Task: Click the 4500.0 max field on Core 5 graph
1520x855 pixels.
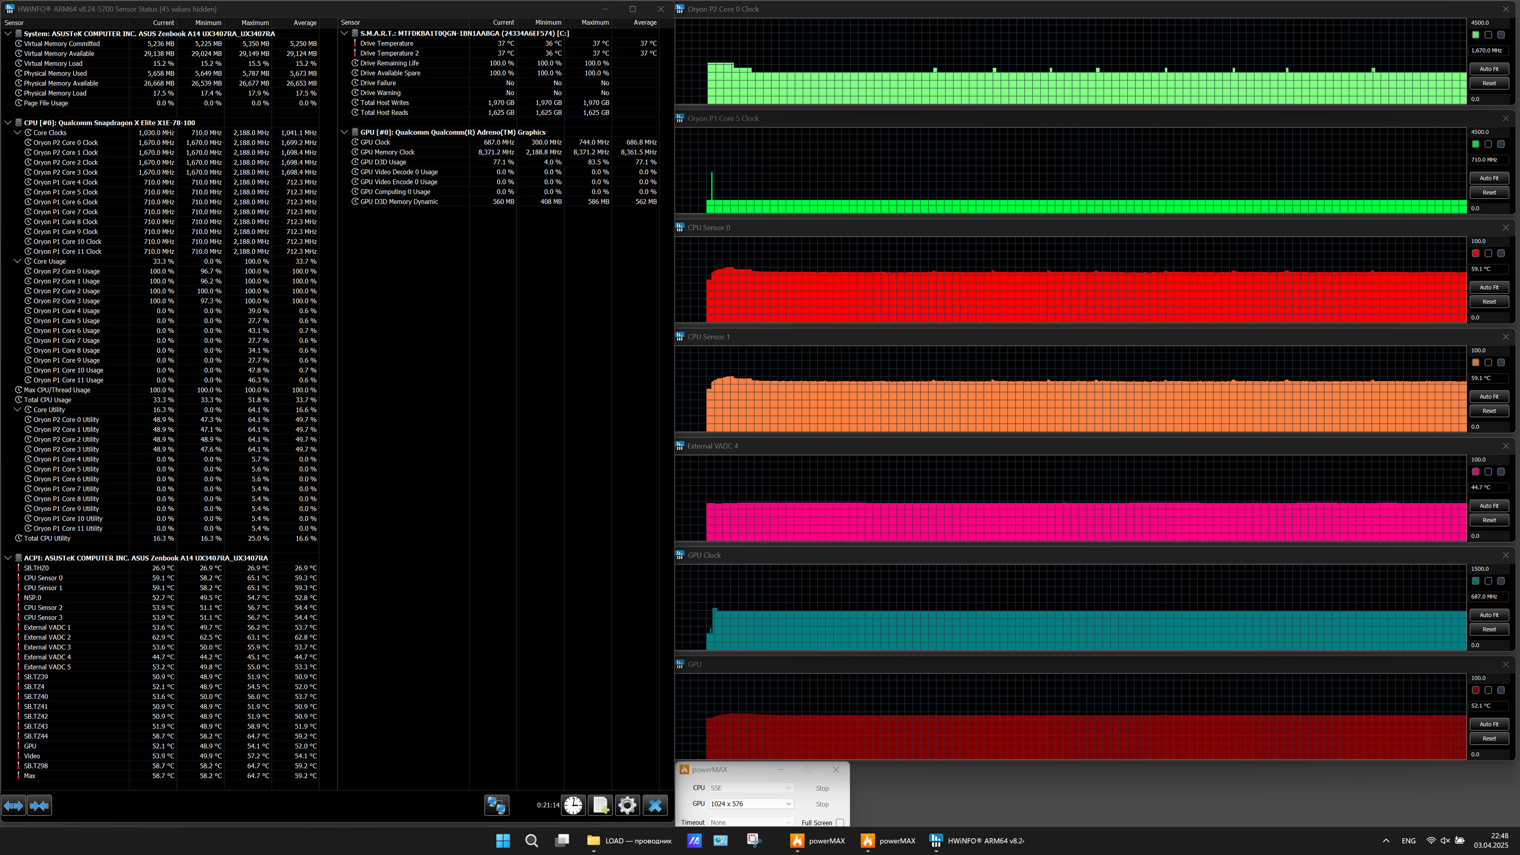Action: (x=1489, y=132)
